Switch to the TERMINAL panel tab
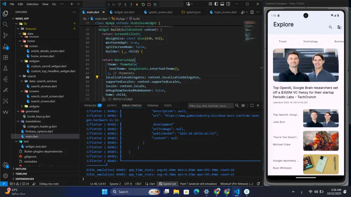Image resolution: width=351 pixels, height=197 pixels. [153, 106]
